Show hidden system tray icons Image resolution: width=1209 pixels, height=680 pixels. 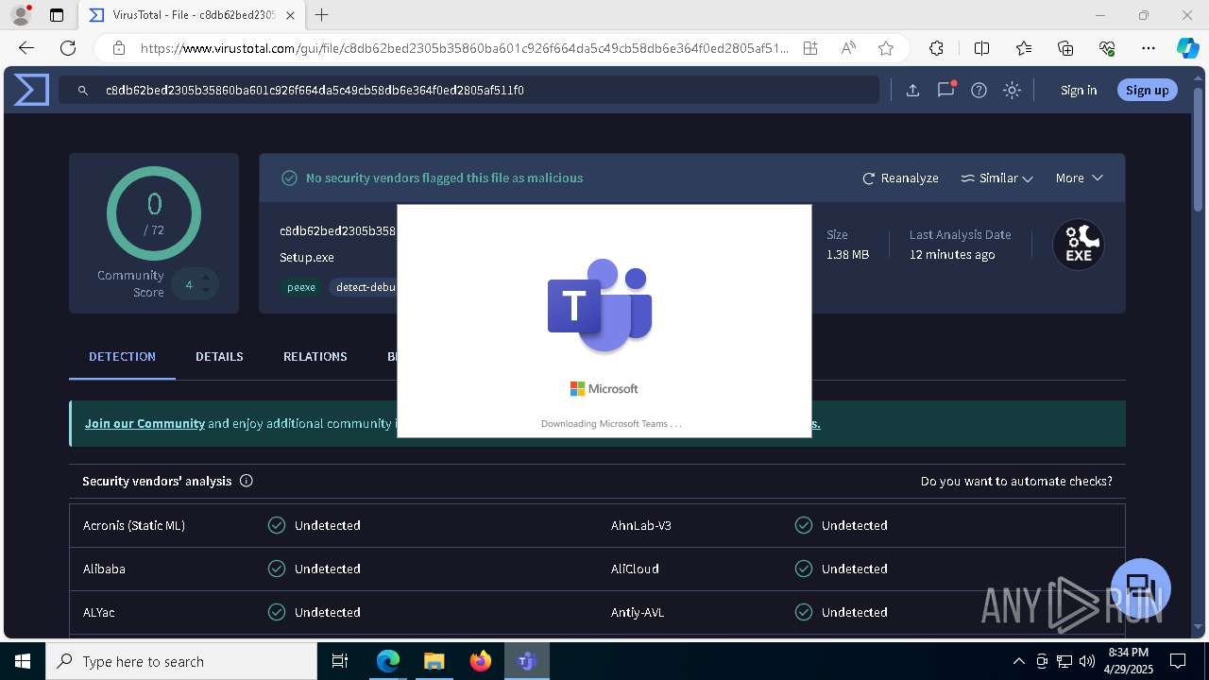(x=1018, y=661)
